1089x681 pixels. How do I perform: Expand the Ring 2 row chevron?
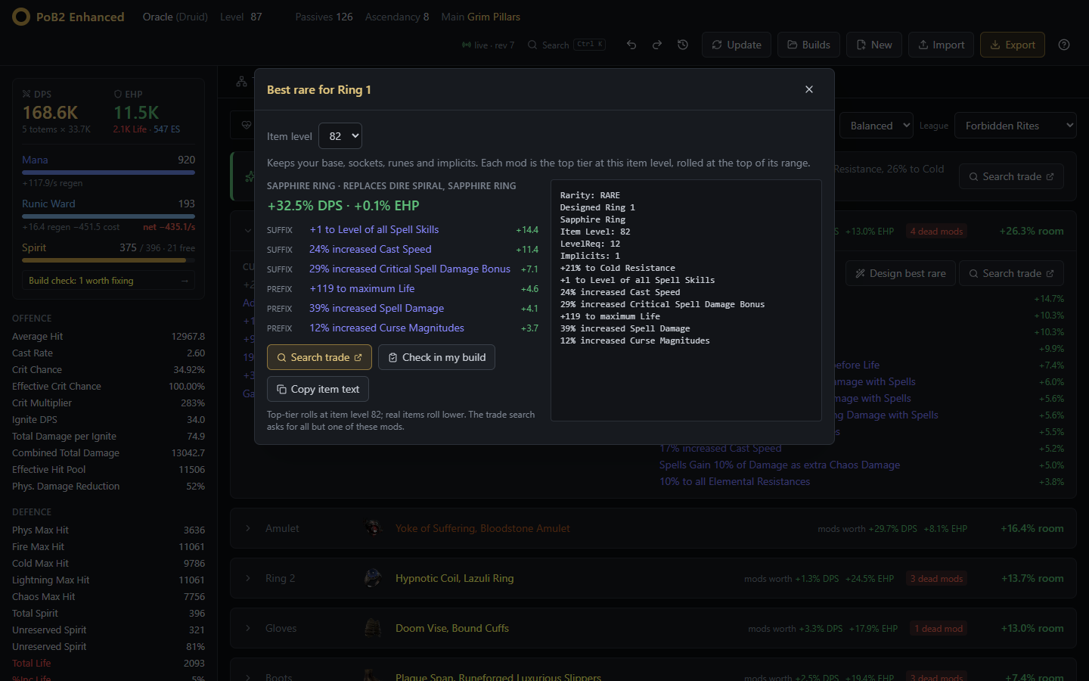coord(247,578)
